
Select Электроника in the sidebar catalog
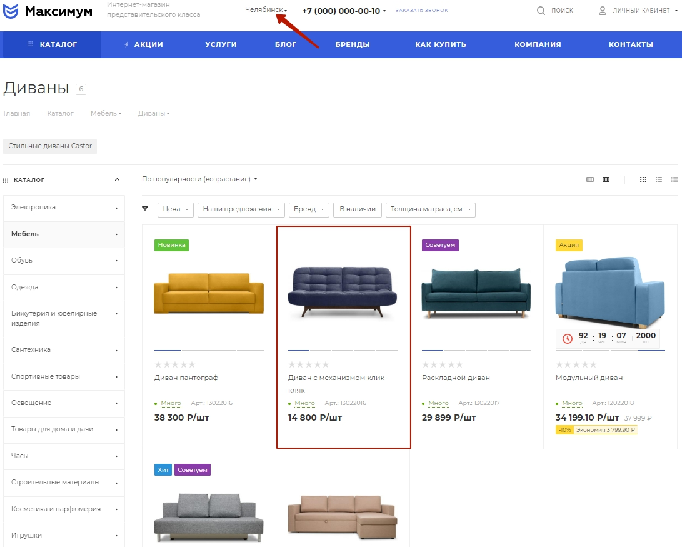point(64,208)
